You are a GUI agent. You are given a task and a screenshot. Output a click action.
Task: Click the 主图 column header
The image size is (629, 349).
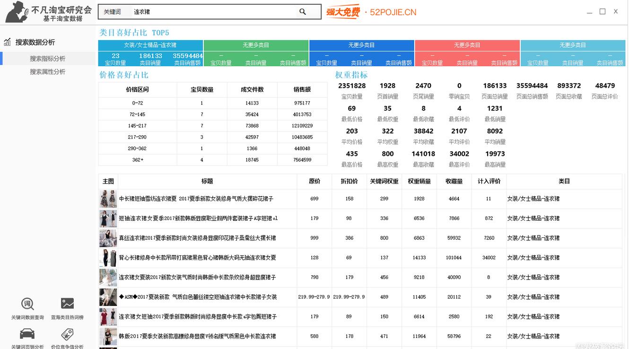point(108,181)
